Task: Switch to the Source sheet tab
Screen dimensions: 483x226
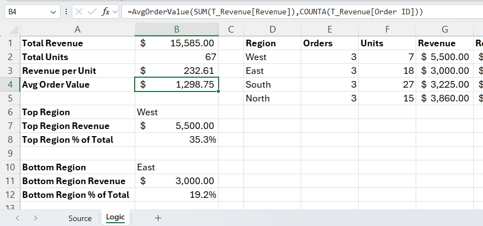Action: point(80,218)
